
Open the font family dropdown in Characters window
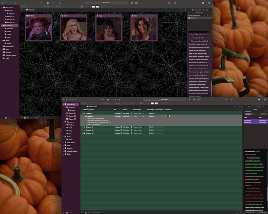point(49,7)
